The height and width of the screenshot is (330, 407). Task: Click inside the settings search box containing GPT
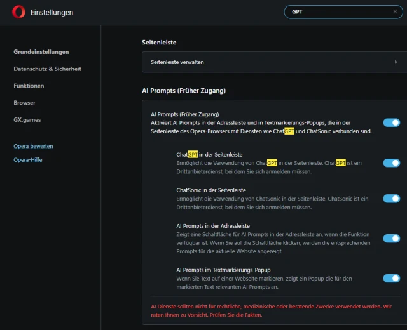[x=337, y=11]
